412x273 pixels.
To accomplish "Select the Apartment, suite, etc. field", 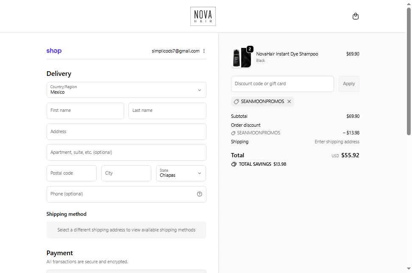I will [126, 152].
